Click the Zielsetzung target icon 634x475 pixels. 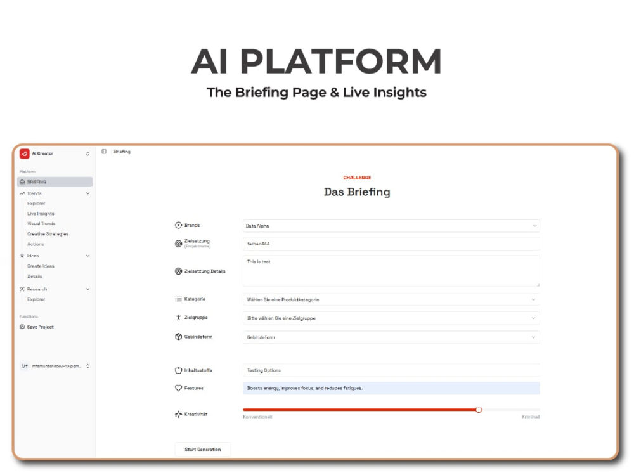(x=178, y=244)
